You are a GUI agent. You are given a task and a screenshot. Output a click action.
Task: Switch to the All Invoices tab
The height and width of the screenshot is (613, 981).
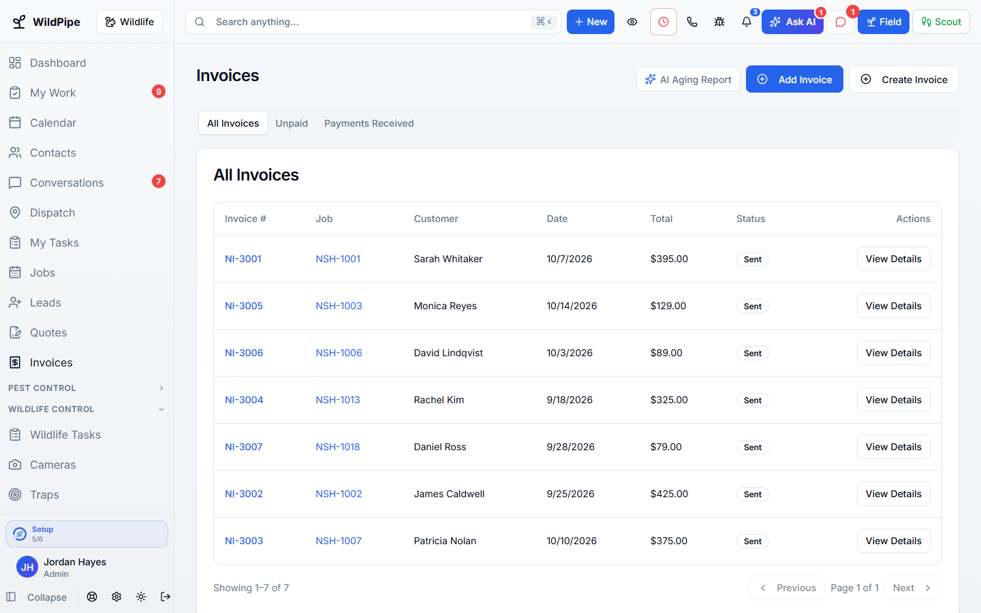pyautogui.click(x=233, y=123)
